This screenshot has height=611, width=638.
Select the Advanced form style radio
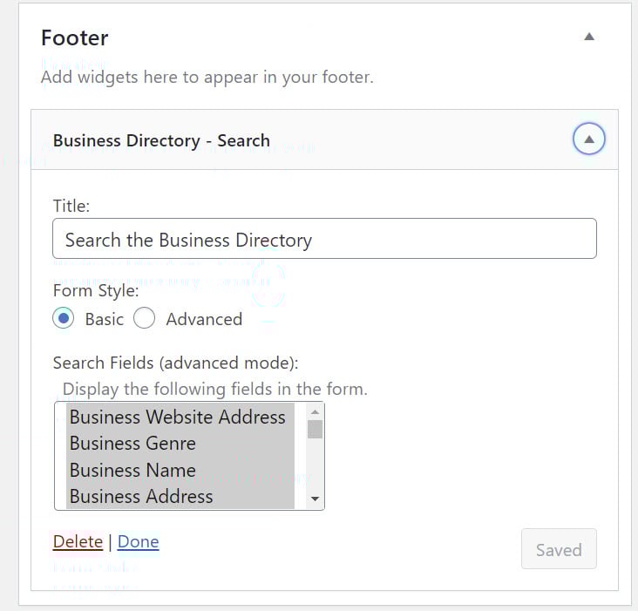[x=144, y=318]
